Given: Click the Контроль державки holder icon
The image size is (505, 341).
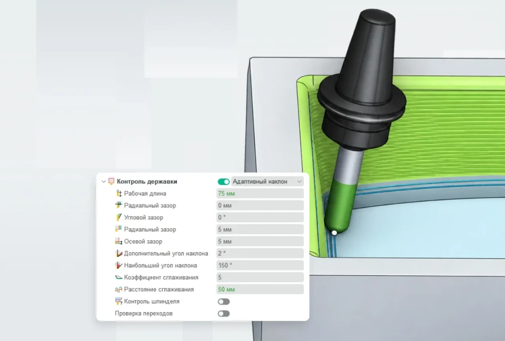Looking at the screenshot, I should point(111,181).
